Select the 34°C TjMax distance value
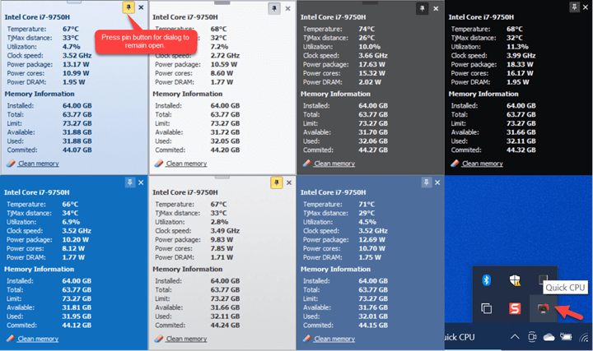 click(70, 213)
